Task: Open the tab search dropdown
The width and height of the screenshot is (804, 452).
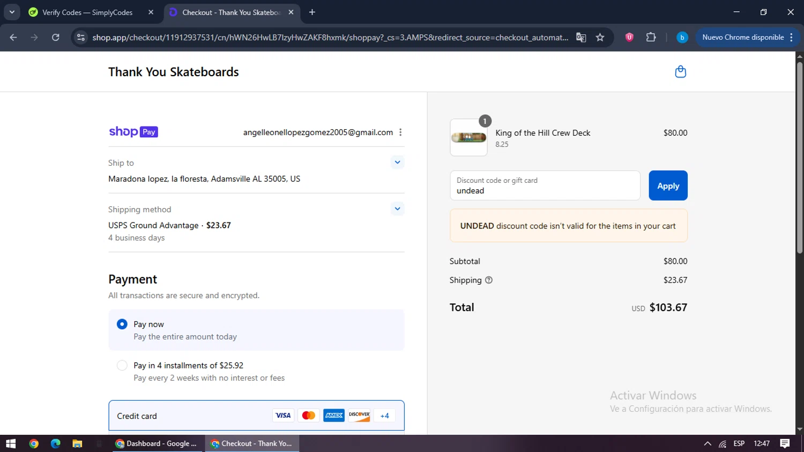Action: pos(12,12)
